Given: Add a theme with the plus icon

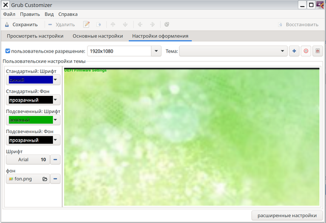Looking at the screenshot, I should click(294, 51).
